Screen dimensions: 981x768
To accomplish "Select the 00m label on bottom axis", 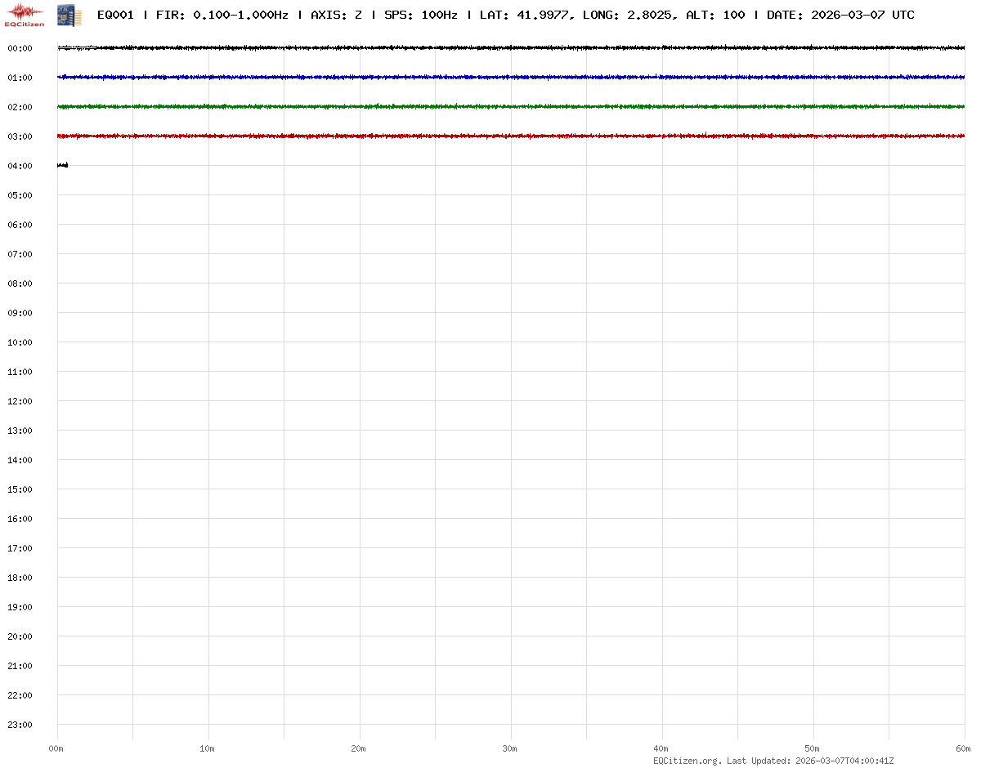I will pyautogui.click(x=56, y=748).
